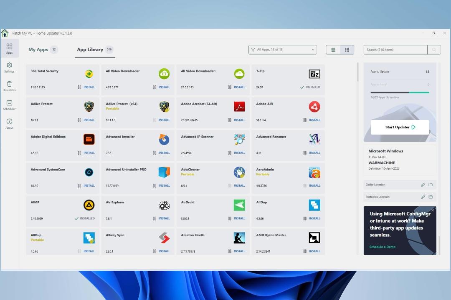The image size is (451, 300).
Task: Click the Adobe AIR app icon
Action: 314,107
